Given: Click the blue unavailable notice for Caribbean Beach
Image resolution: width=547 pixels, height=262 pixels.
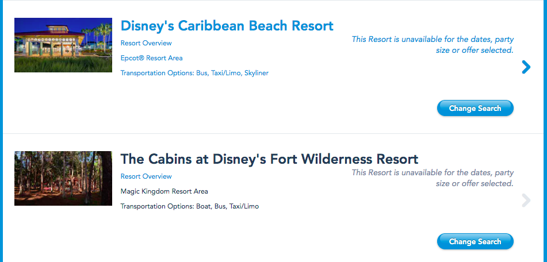Looking at the screenshot, I should point(433,45).
